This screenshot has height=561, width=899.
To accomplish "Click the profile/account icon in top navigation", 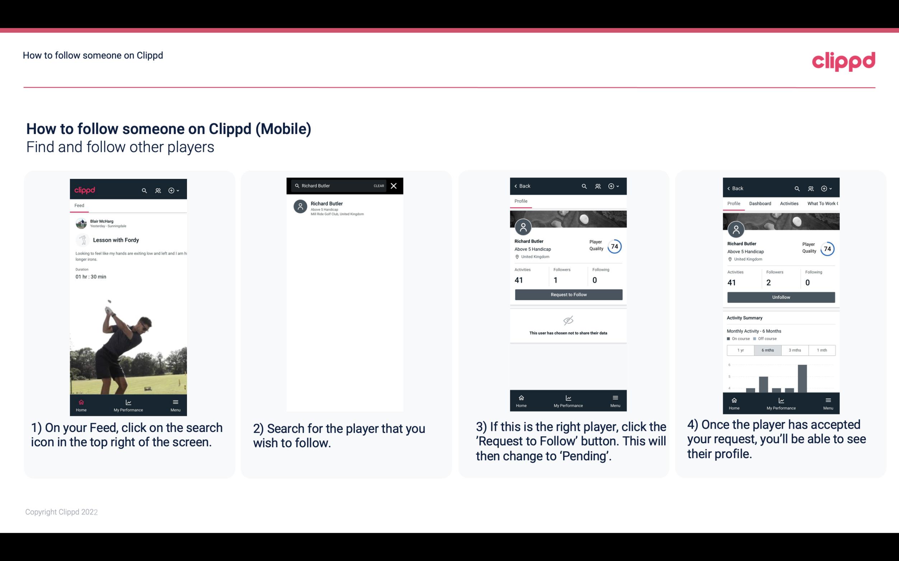I will [157, 189].
